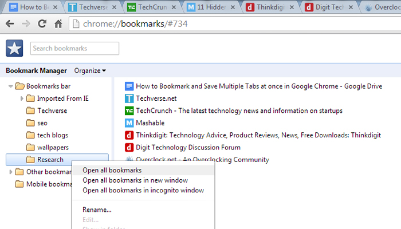The image size is (401, 229).
Task: Click the tech blogs folder icon
Action: coord(30,135)
